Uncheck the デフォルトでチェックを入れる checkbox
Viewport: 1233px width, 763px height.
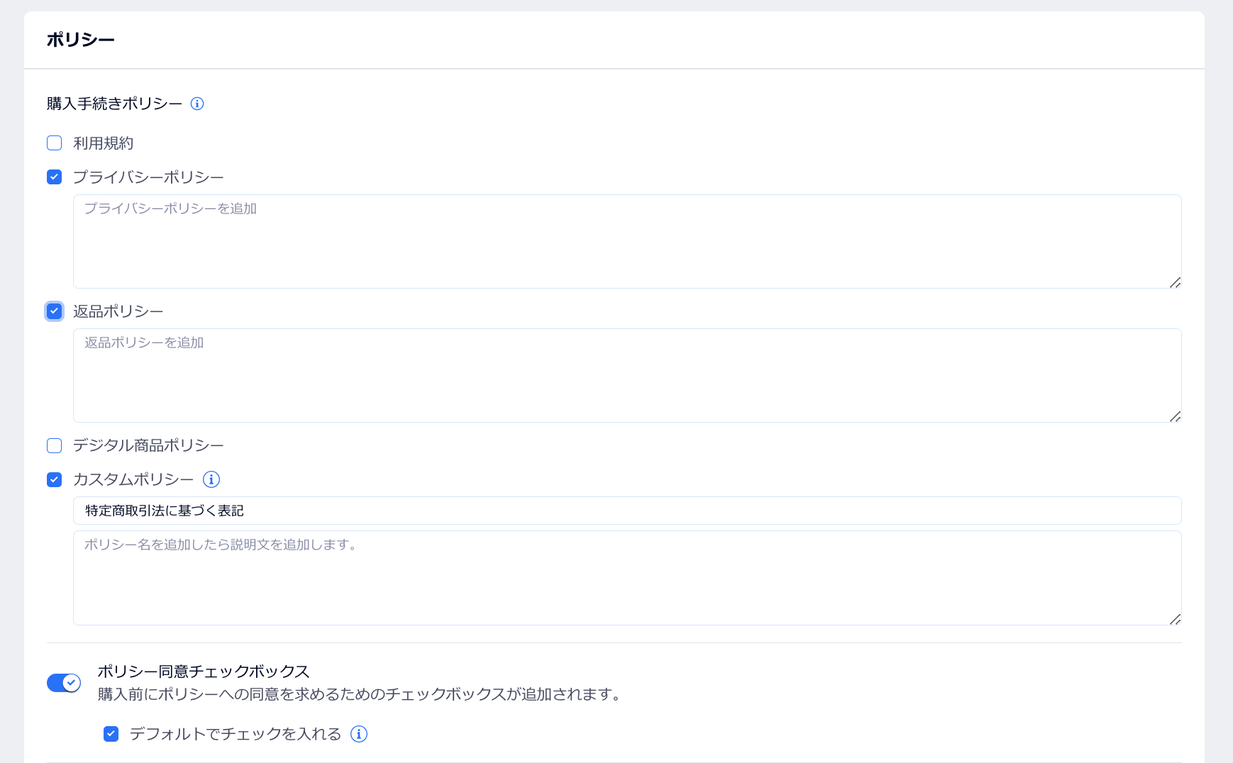tap(111, 734)
